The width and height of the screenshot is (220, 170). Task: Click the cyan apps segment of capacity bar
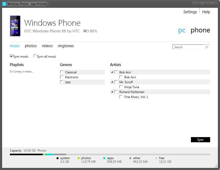[x=49, y=154]
